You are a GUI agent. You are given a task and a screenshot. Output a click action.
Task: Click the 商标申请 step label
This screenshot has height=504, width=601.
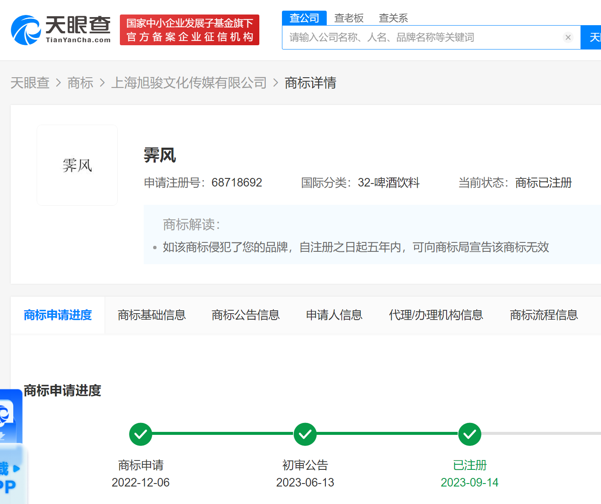tap(141, 465)
